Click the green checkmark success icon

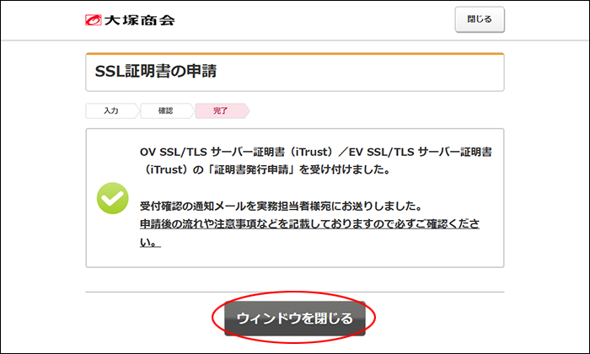pos(112,198)
